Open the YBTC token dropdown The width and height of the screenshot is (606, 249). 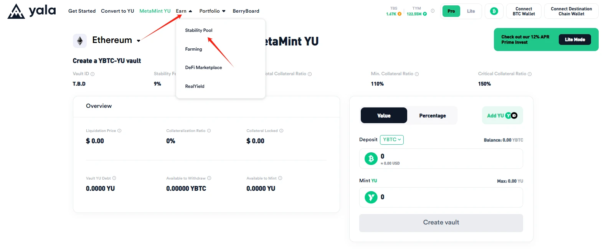391,140
